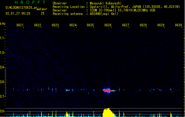Click the Receiver field label
This screenshot has width=185, height=117.
click(x=60, y=10)
